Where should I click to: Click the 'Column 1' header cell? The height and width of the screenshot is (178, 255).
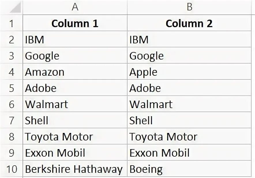coord(75,23)
